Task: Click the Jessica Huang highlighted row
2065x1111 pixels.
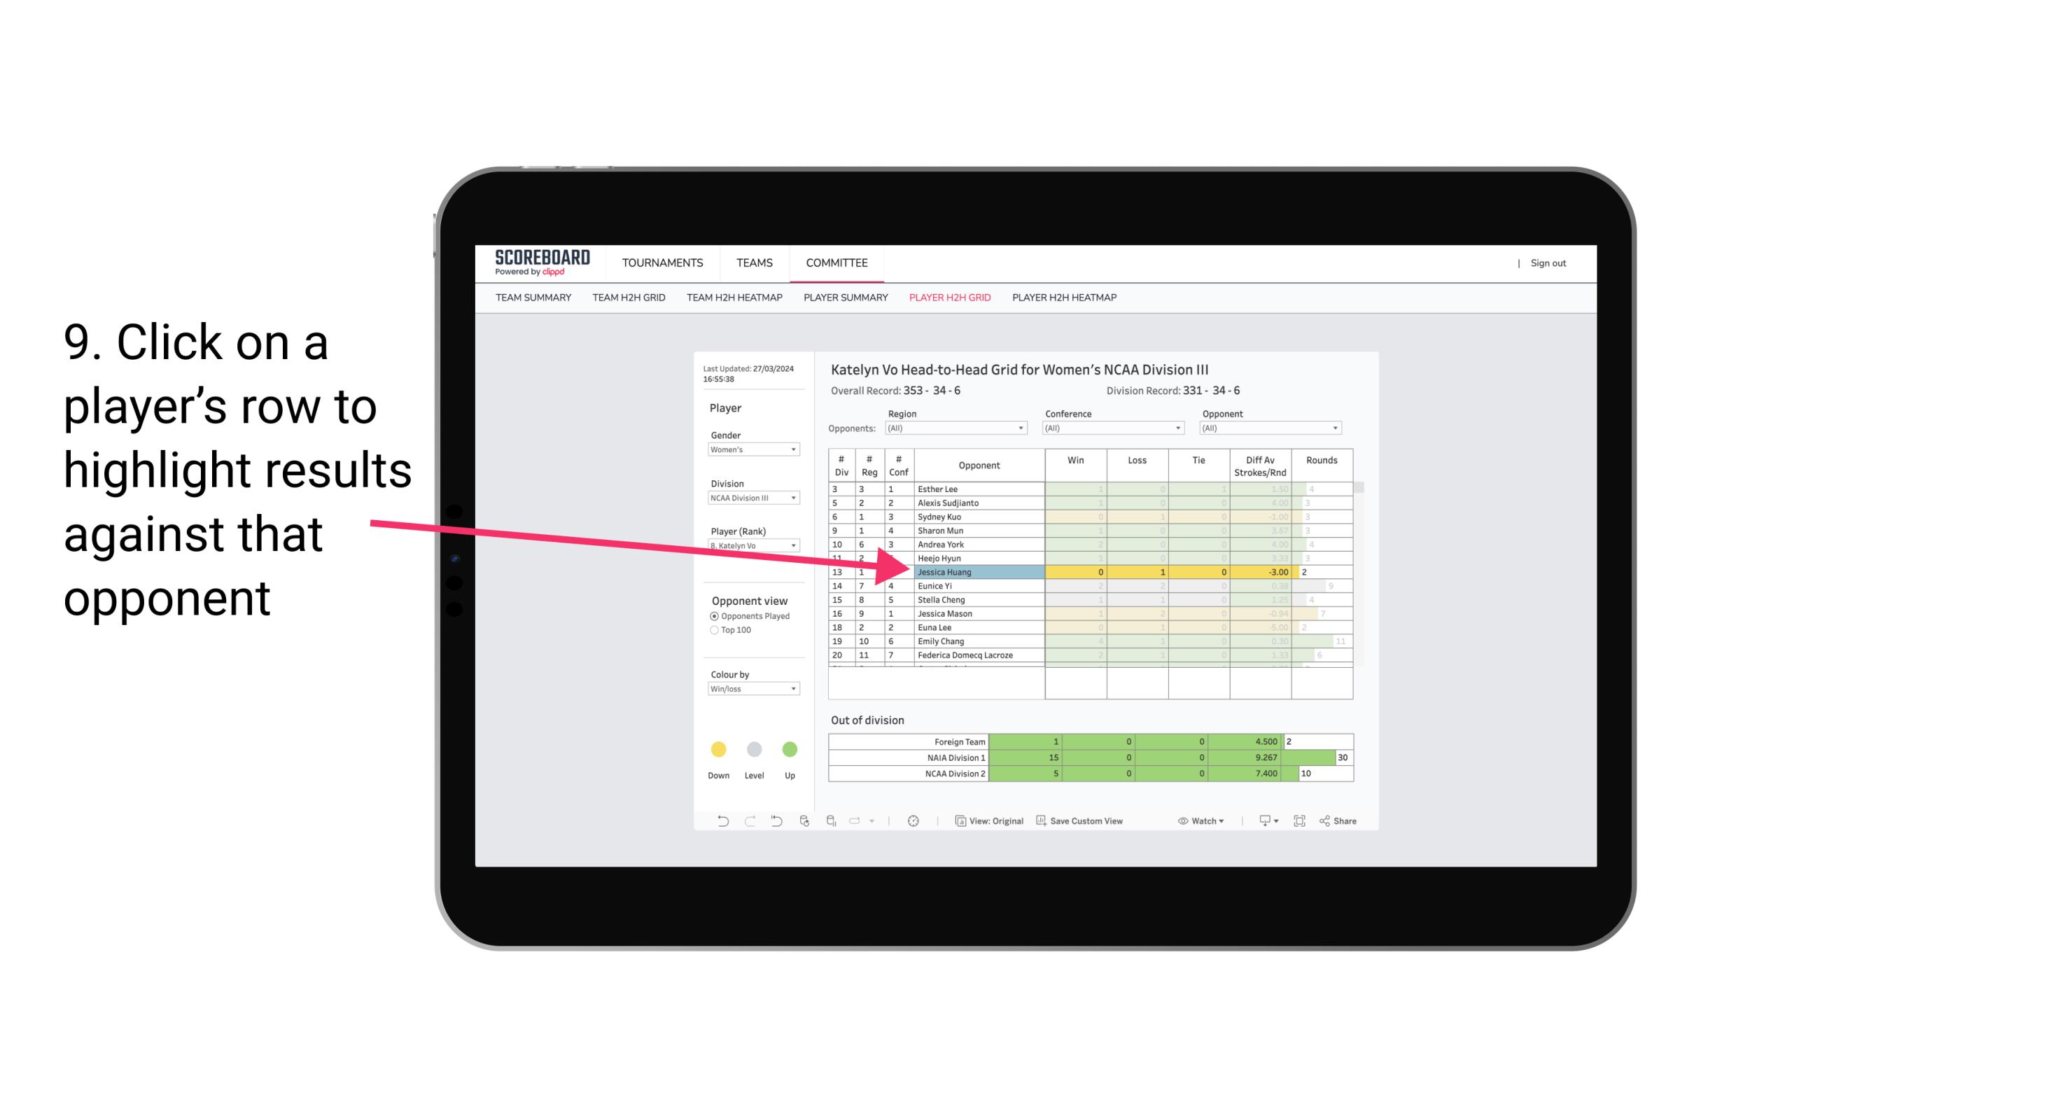Action: (x=978, y=572)
